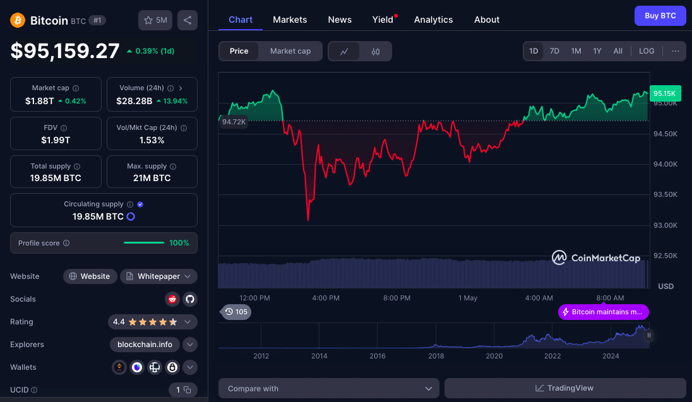The height and width of the screenshot is (402, 692).
Task: Open the padlock wallet icon
Action: (x=172, y=367)
